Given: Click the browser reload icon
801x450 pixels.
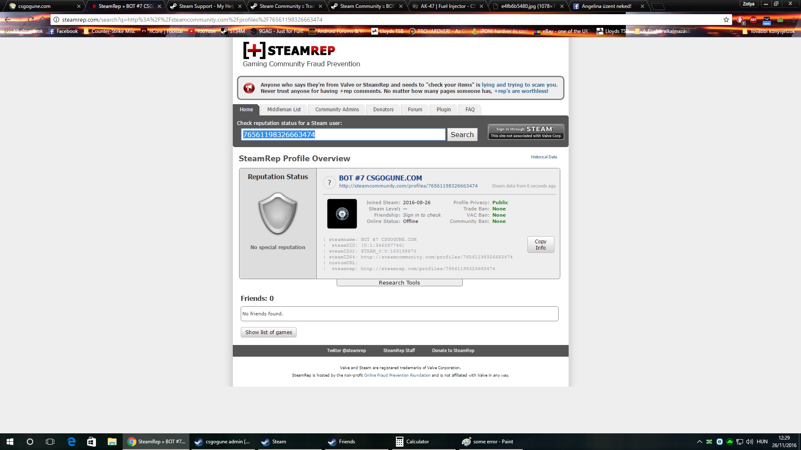Looking at the screenshot, I should click(x=31, y=20).
